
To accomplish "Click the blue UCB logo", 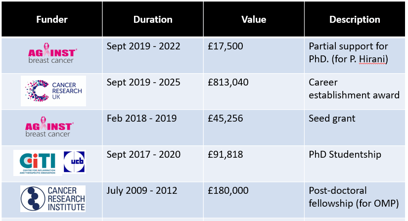I will pyautogui.click(x=74, y=162).
